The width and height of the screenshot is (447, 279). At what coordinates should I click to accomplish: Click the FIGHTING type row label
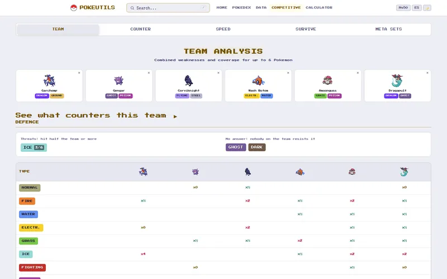point(32,267)
